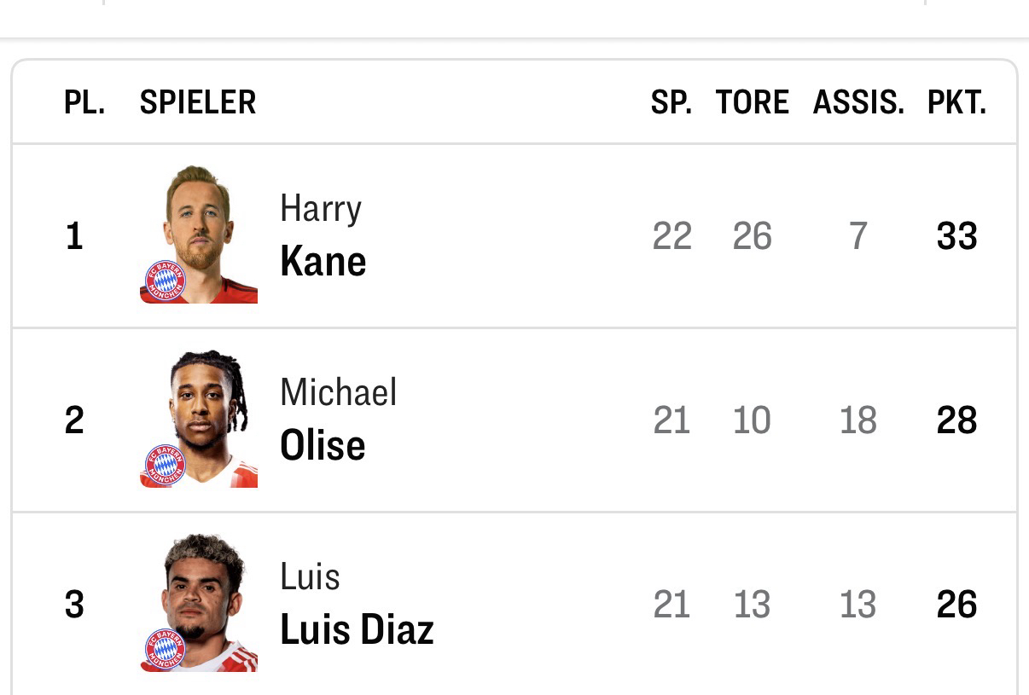Sort table by SP. column header

click(x=671, y=102)
